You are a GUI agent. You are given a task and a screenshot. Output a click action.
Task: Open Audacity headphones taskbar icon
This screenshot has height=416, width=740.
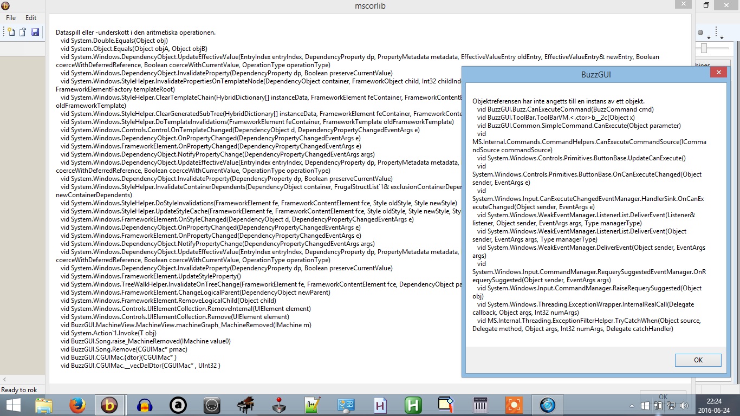click(x=144, y=405)
